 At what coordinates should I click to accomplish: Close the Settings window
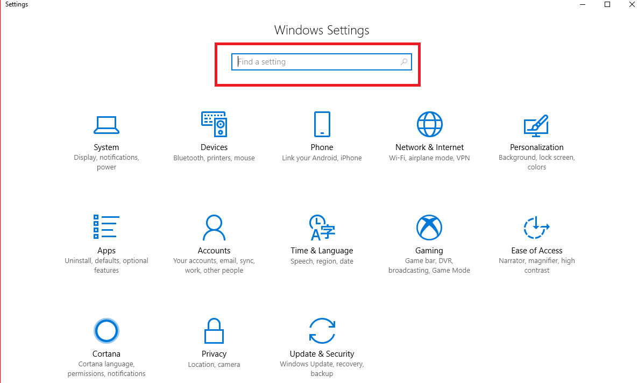632,4
